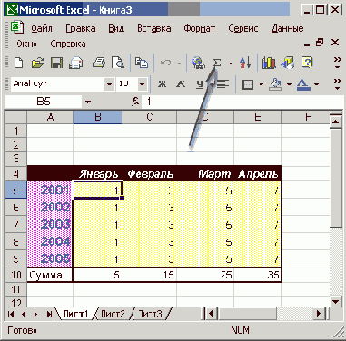Image resolution: width=346 pixels, height=341 pixels.
Task: Click the Copy icon
Action: (x=142, y=63)
